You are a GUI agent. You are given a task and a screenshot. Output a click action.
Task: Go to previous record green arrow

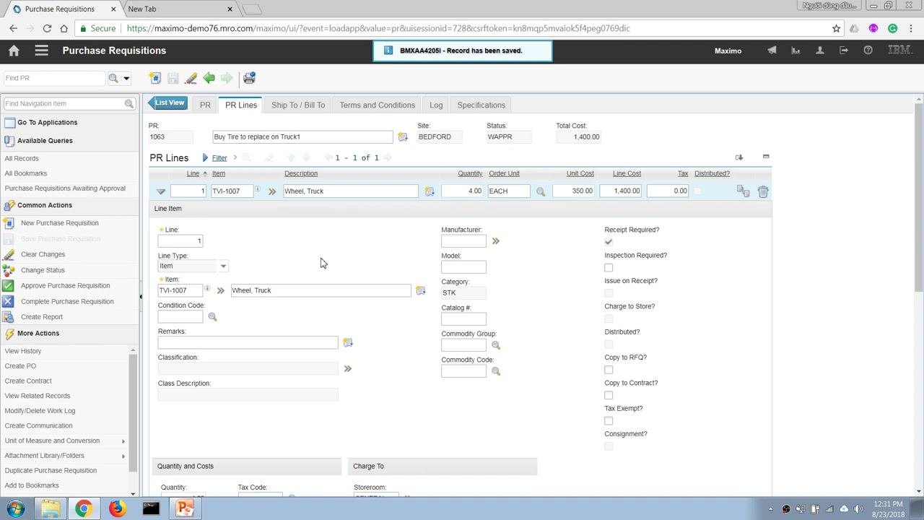coord(209,78)
